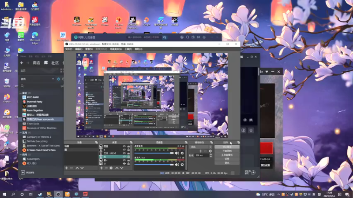The height and width of the screenshot is (198, 353).
Task: Pop out the Scenes dock panel
Action: [x=96, y=142]
